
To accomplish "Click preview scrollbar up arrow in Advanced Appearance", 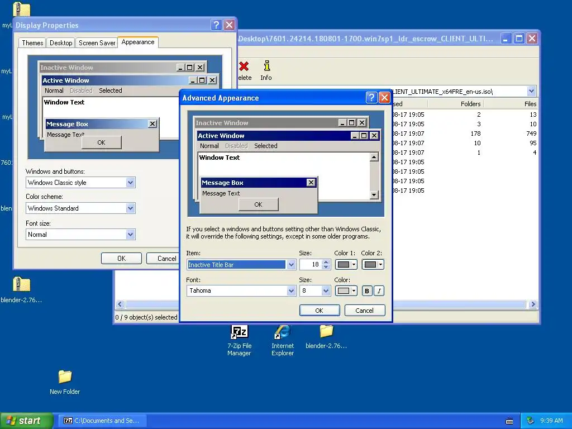I will 374,157.
